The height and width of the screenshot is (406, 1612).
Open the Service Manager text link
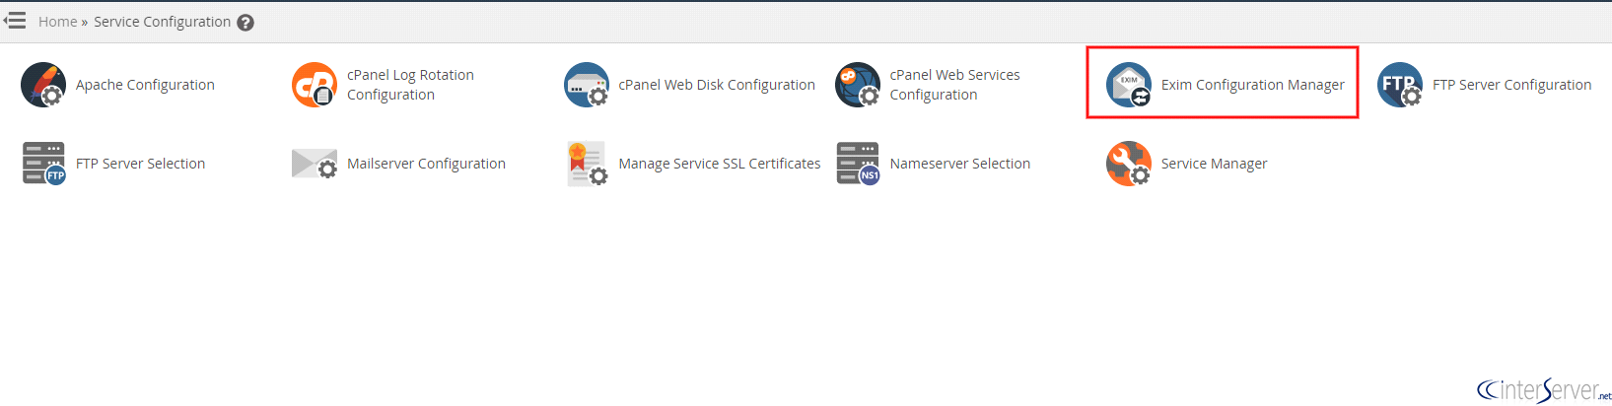[x=1214, y=164]
